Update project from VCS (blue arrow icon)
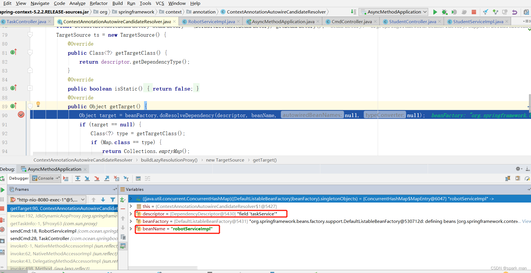The width and height of the screenshot is (531, 273). pyautogui.click(x=485, y=12)
